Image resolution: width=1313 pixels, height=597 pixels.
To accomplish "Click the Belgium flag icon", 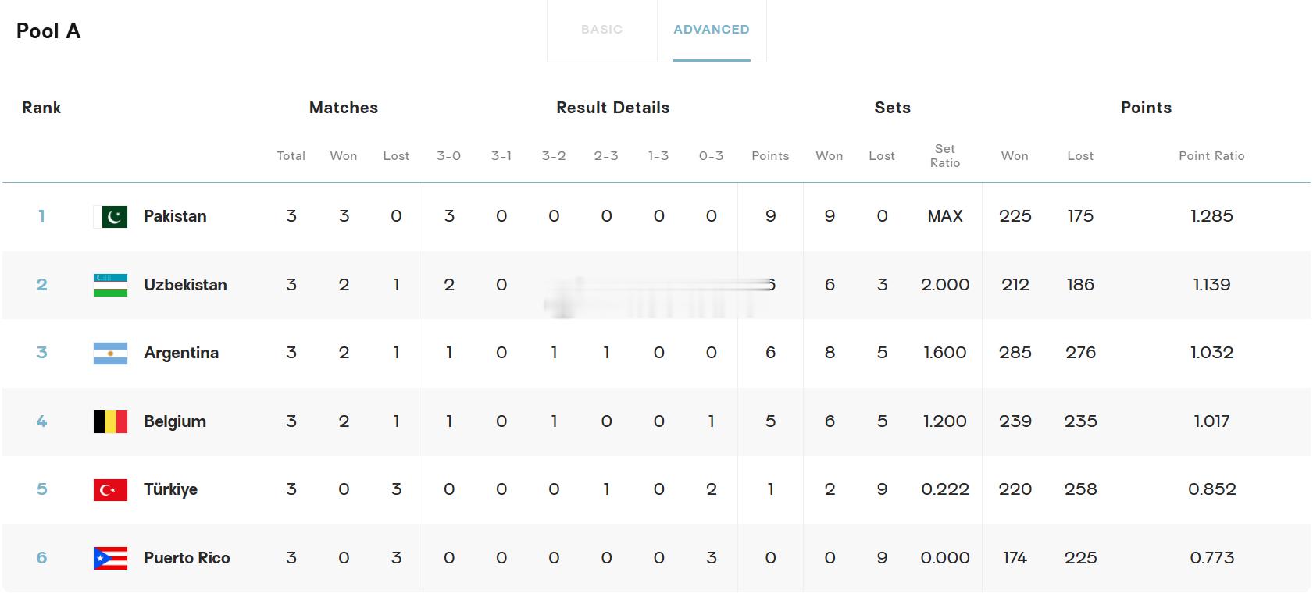I will 110,421.
